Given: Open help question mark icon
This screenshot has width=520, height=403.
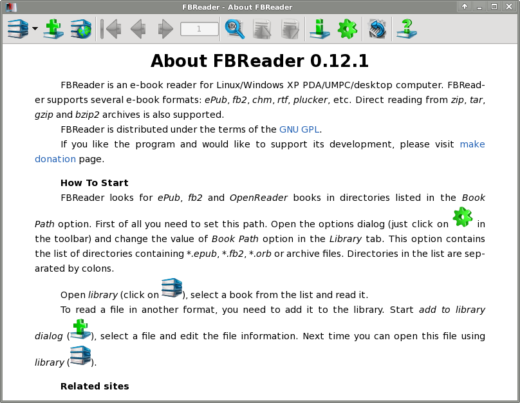Looking at the screenshot, I should click(407, 29).
